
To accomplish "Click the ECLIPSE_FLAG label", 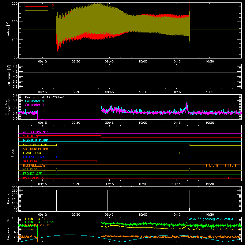I will pos(33,157).
